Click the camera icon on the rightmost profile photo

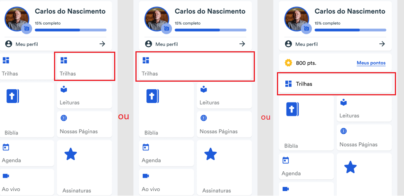(x=306, y=28)
